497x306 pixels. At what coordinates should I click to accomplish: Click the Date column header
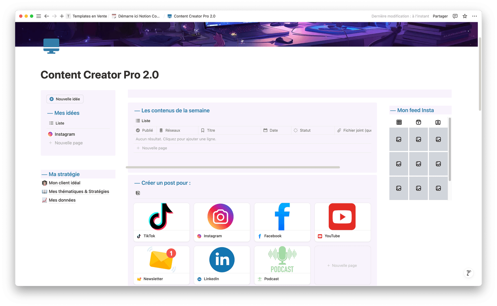(276, 130)
